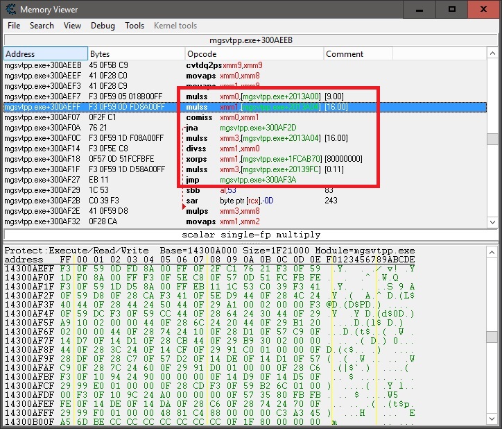Click the Opcode column header
The height and width of the screenshot is (429, 502).
tap(254, 53)
